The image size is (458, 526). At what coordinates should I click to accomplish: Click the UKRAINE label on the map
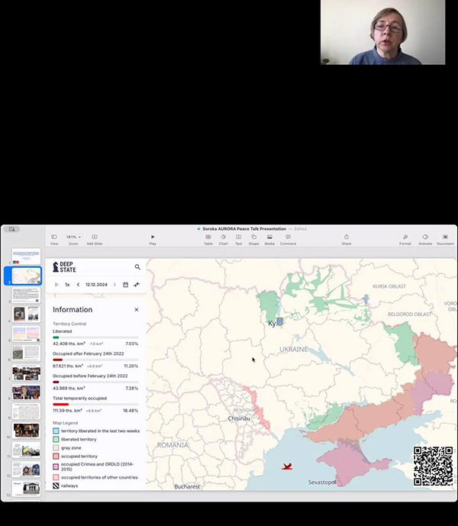coord(294,349)
